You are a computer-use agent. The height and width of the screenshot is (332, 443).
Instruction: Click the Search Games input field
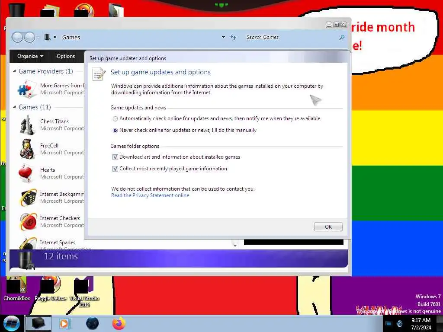pos(291,37)
